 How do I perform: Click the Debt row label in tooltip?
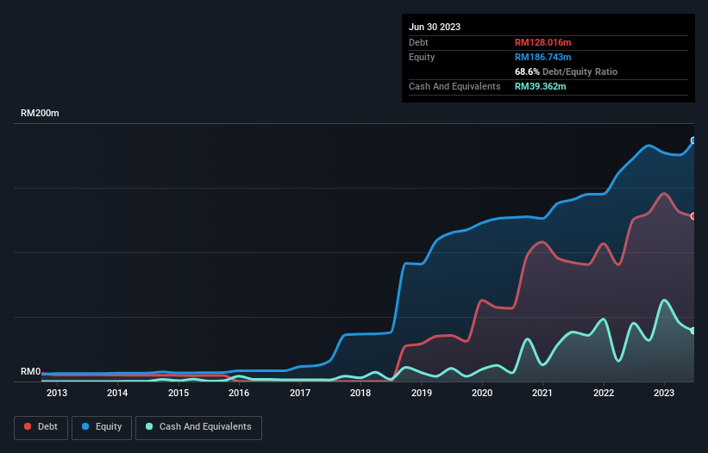(418, 42)
